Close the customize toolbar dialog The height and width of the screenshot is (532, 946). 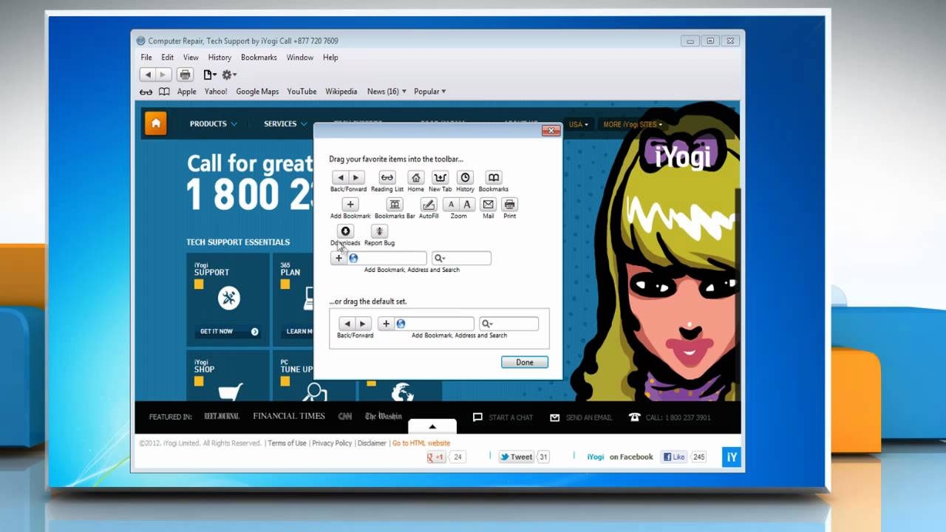pos(551,131)
